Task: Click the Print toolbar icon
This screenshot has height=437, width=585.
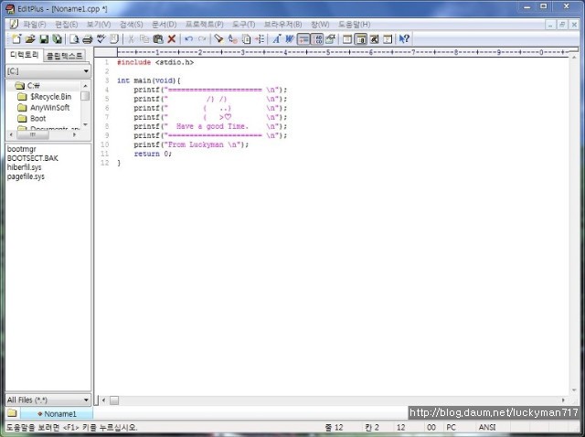Action: 88,38
